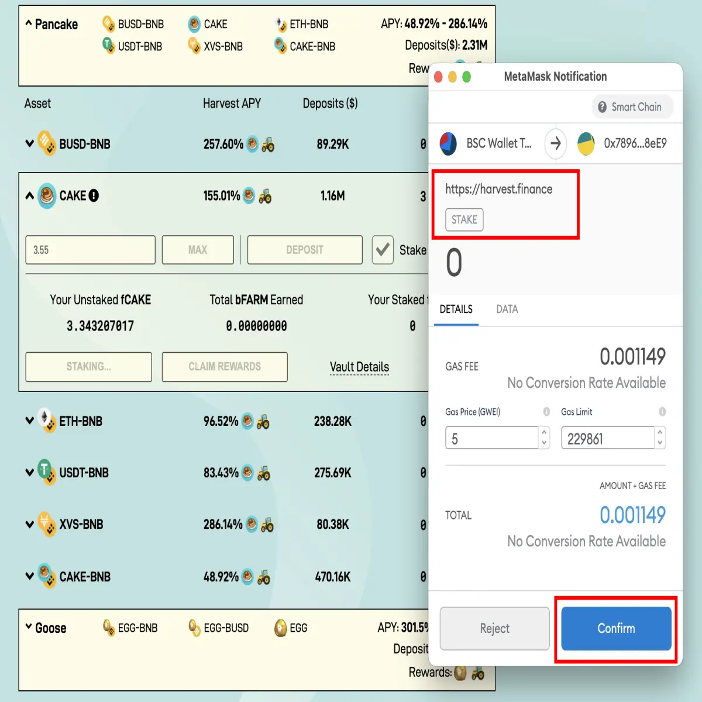Click the Deposits ($) column header
The image size is (702, 702).
click(x=330, y=104)
